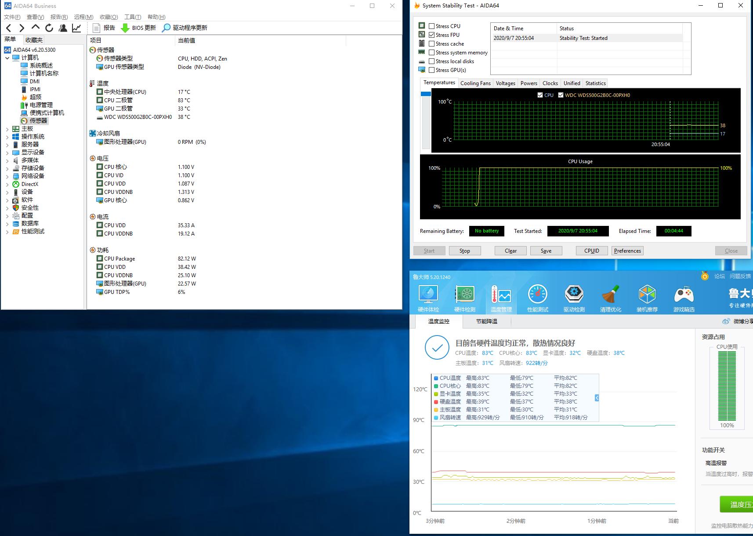Enable the Stress CPU checkbox
The height and width of the screenshot is (536, 753).
(432, 26)
